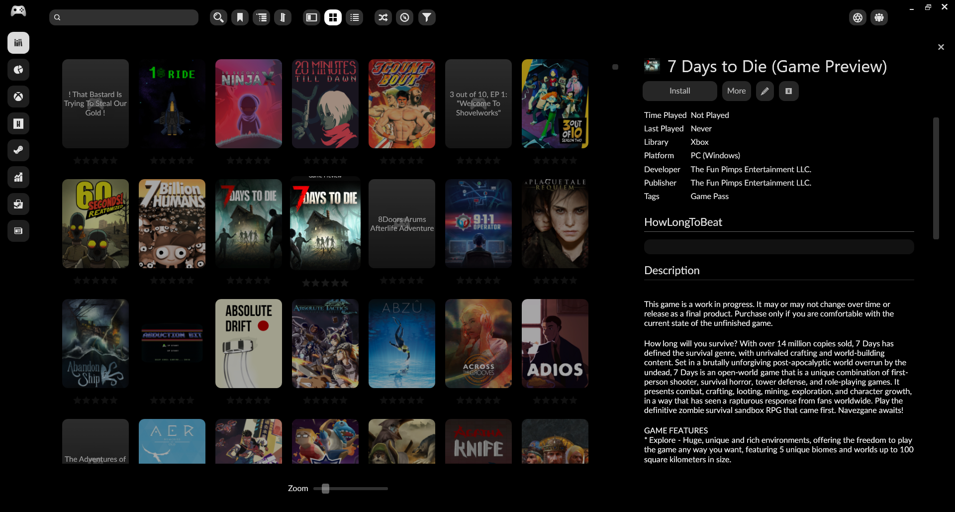
Task: Select the Across the Grooves cover
Action: click(478, 344)
